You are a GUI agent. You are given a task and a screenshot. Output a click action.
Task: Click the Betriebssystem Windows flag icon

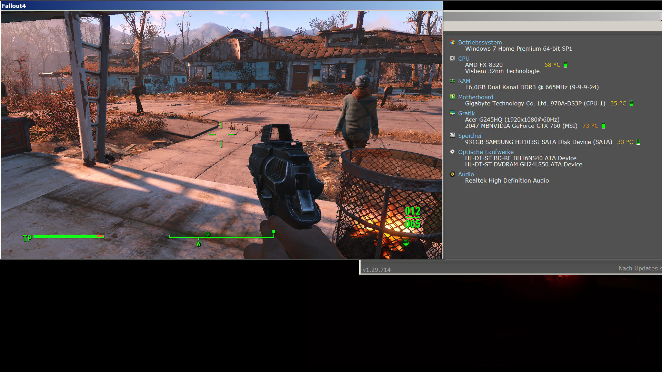[x=452, y=42]
